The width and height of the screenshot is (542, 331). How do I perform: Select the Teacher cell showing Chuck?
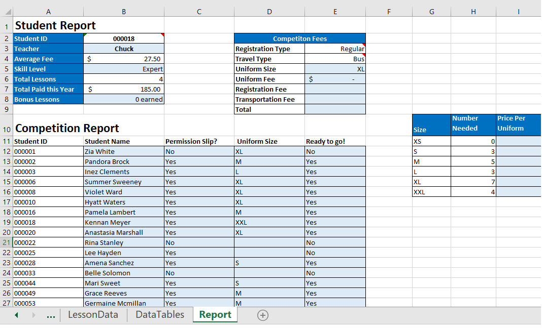(123, 48)
